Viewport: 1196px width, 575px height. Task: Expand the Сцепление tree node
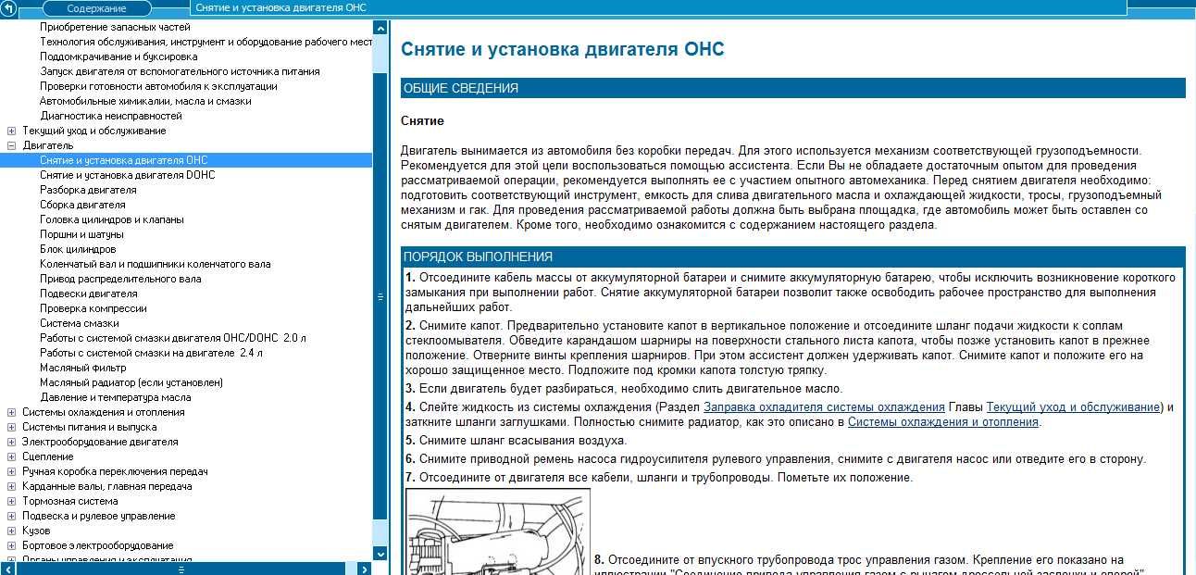(x=11, y=456)
